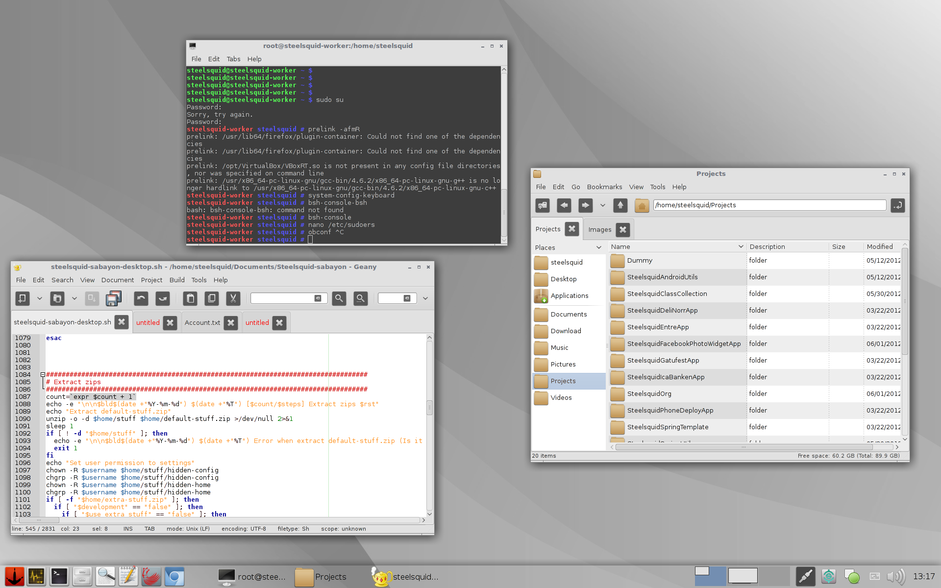941x588 pixels.
Task: Open dropdown arrow next to Geany New icon
Action: pyautogui.click(x=40, y=298)
